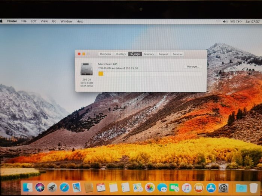Screen dimensions: 262x196
Task: Click the Manage... button
Action: tap(193, 66)
